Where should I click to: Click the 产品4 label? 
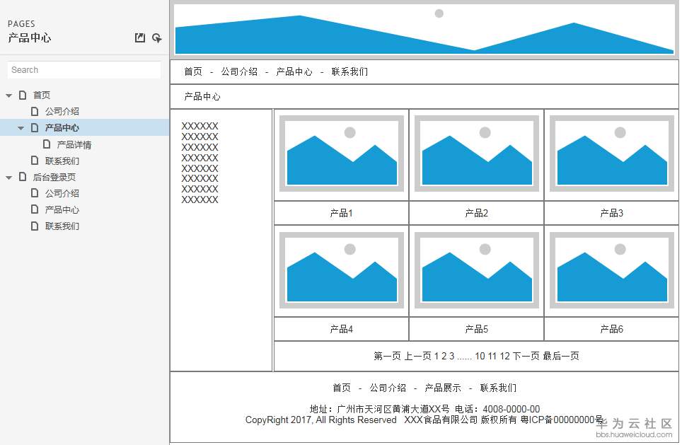[x=342, y=329]
